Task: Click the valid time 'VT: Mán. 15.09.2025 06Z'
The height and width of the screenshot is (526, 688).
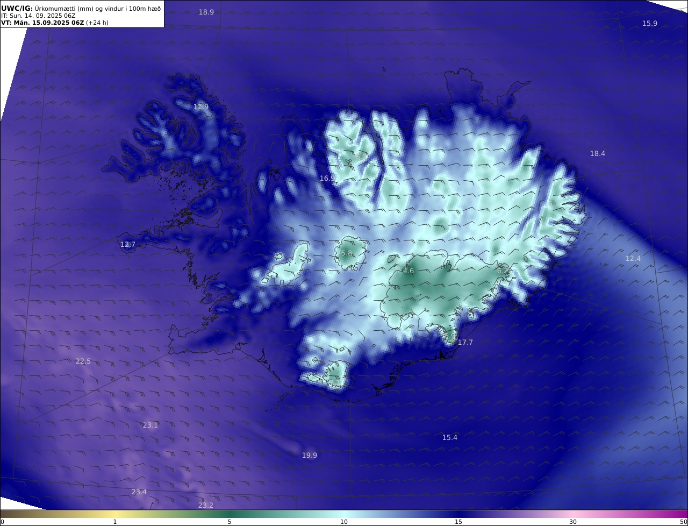Action: click(42, 23)
